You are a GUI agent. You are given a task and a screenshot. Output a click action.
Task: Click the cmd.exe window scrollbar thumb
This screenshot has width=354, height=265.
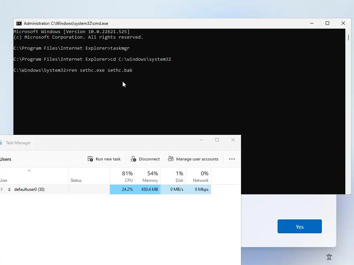(x=348, y=37)
